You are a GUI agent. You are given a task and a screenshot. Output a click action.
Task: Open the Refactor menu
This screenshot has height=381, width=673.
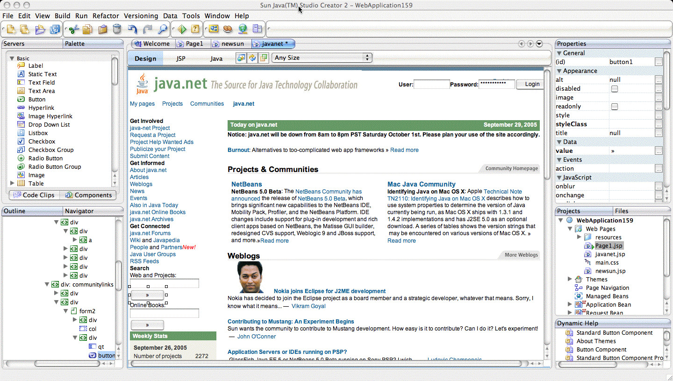[x=106, y=16]
